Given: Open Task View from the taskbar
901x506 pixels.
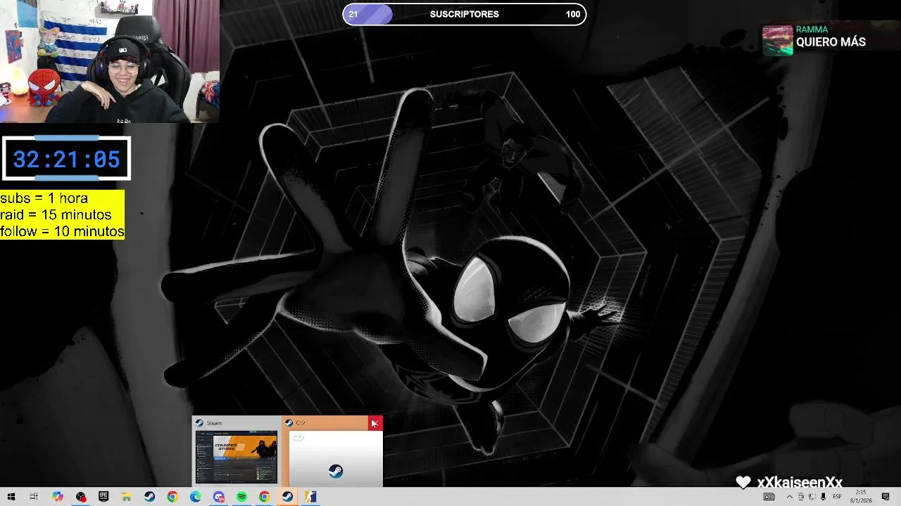Looking at the screenshot, I should click(34, 497).
